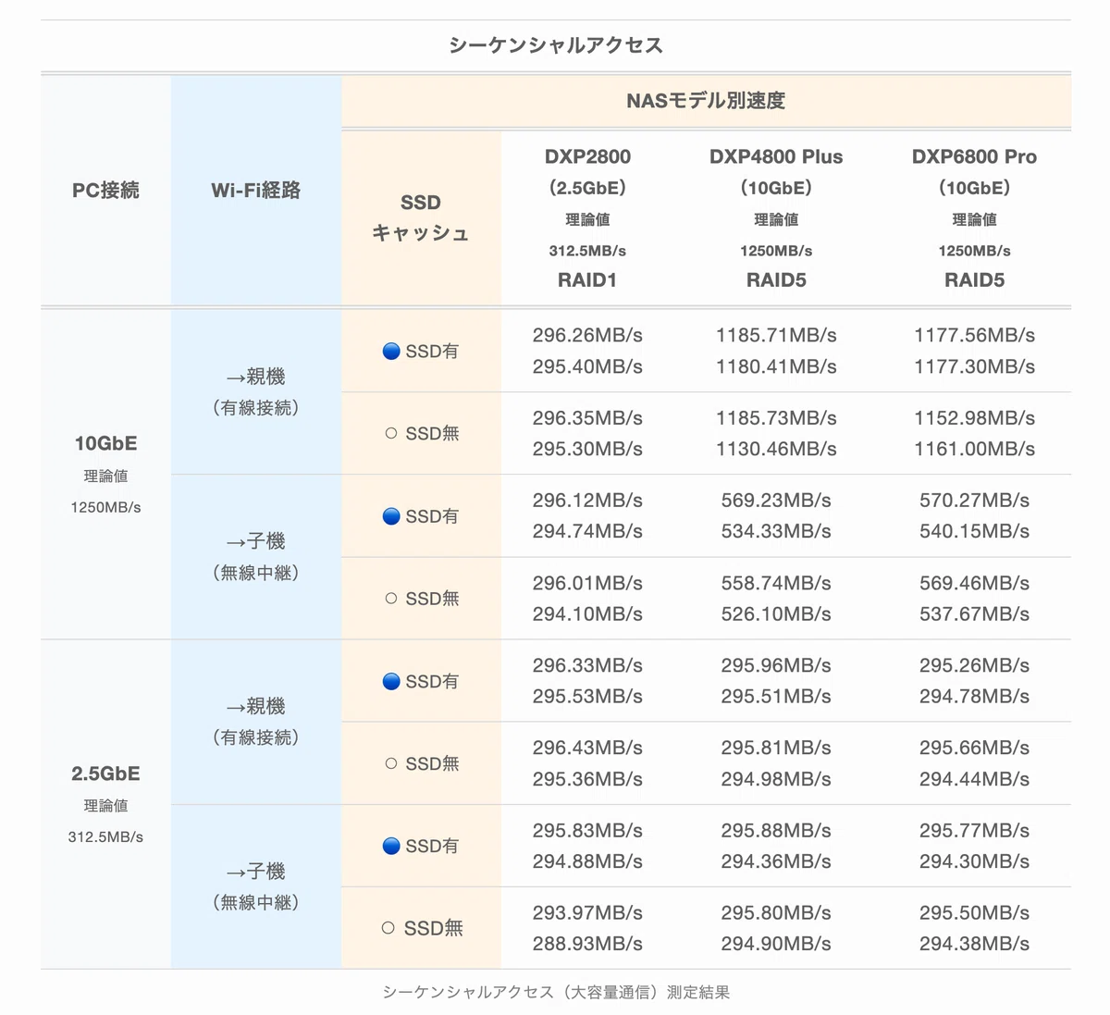
Task: Click the value 295.80MB/s
Action: pyautogui.click(x=776, y=913)
